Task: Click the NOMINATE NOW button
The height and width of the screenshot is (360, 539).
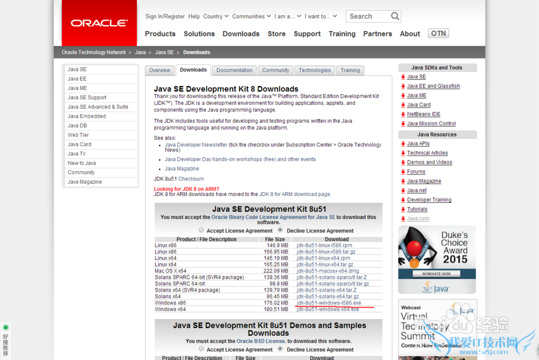Action: click(436, 273)
